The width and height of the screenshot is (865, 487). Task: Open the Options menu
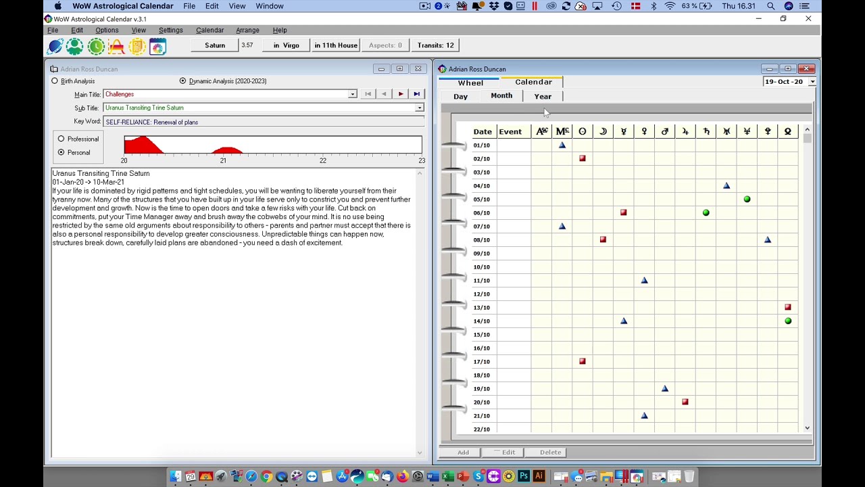click(107, 30)
